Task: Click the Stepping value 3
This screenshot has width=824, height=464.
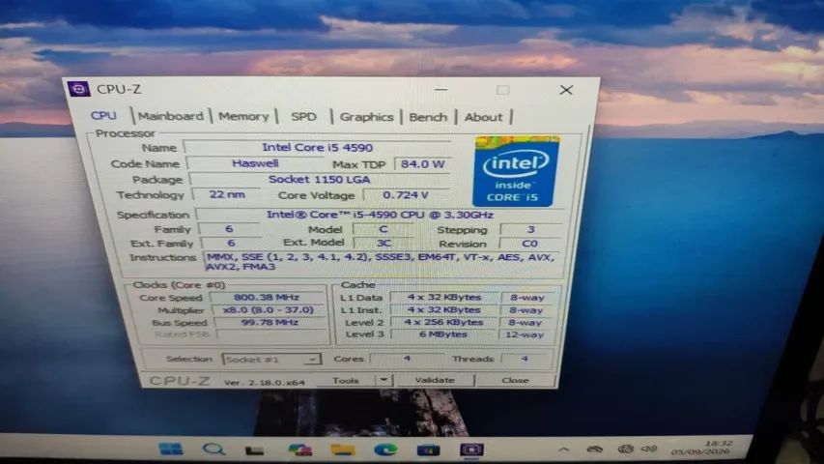Action: [530, 229]
